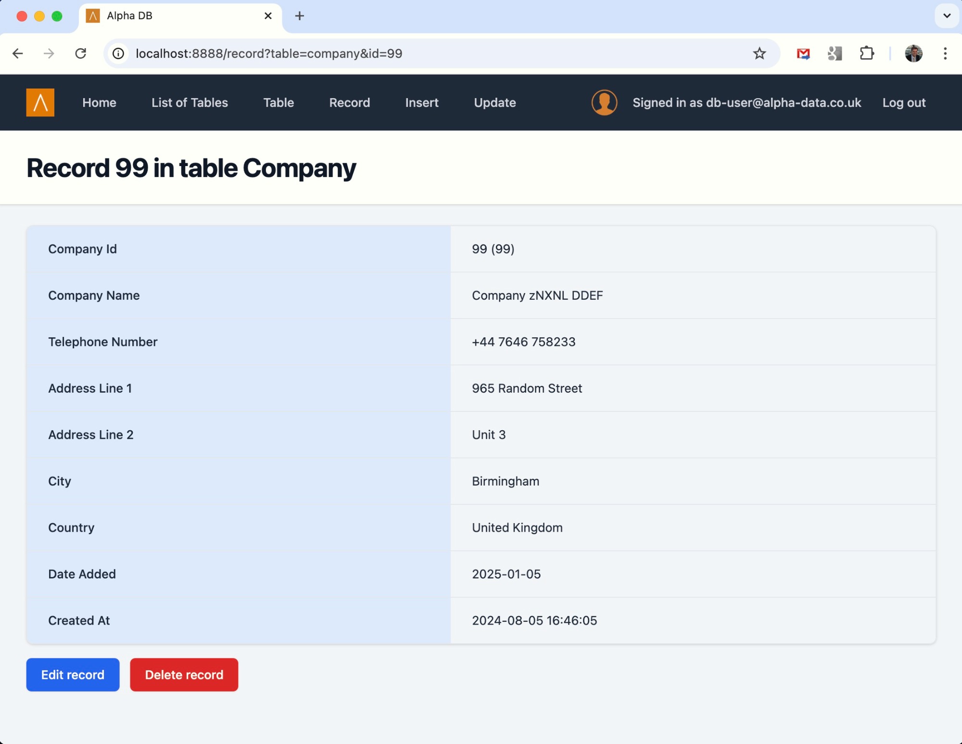Open the Record nav item
The width and height of the screenshot is (962, 744).
tap(350, 103)
